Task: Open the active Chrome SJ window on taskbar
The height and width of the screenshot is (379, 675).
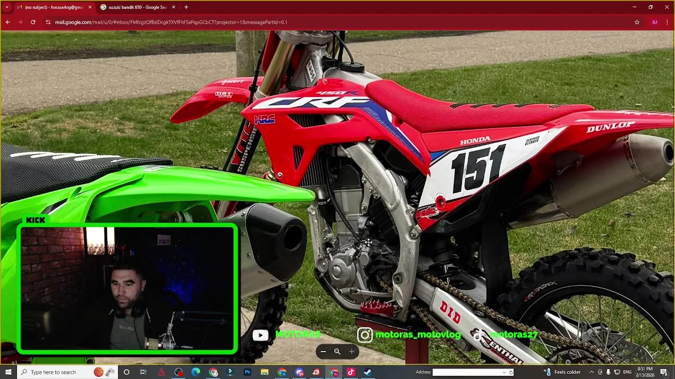Action: point(334,372)
